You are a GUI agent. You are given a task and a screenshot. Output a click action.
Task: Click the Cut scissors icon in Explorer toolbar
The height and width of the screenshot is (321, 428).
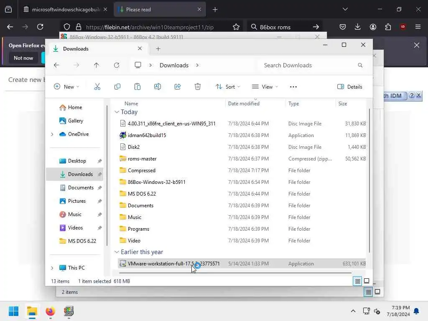tap(97, 87)
